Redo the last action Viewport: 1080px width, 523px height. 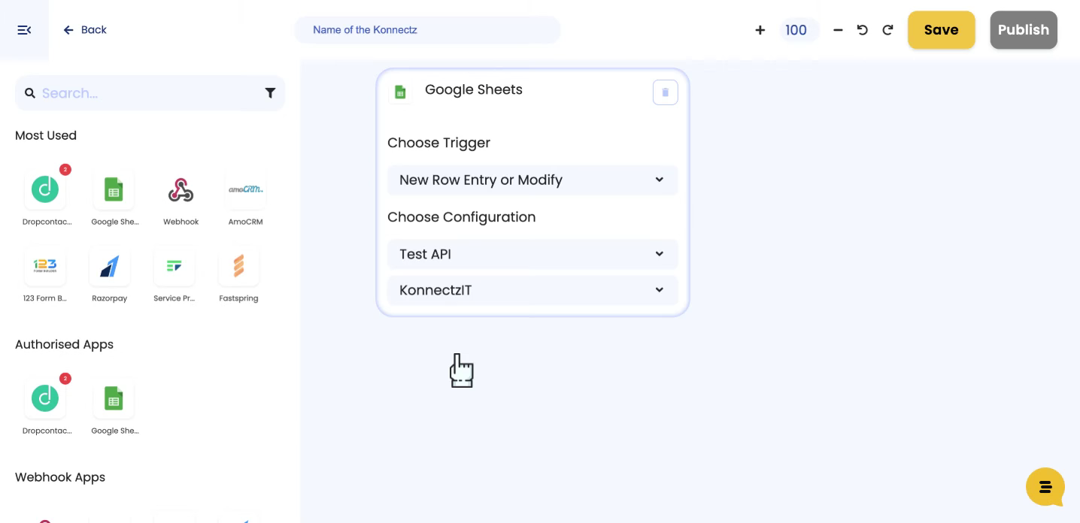point(887,30)
